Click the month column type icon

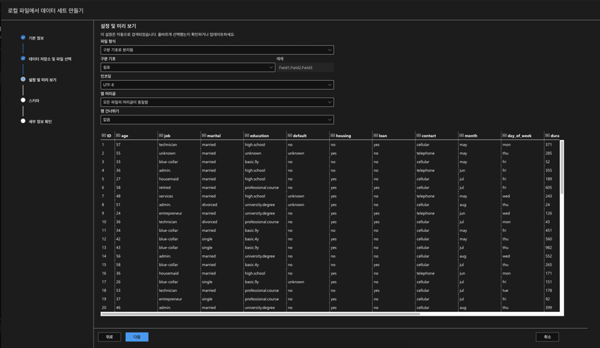[461, 135]
